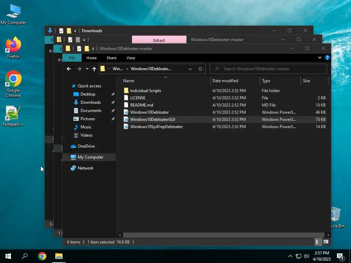
Task: Open My Computer desktop icon
Action: (x=13, y=14)
